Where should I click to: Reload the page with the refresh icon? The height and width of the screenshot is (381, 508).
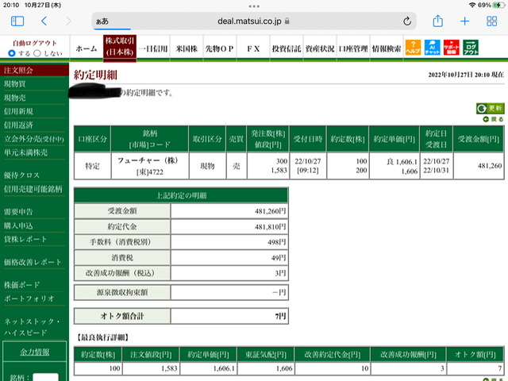click(407, 21)
